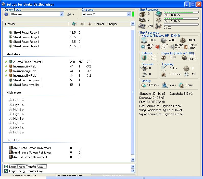Click the launcher hardpoints icon showing 7

pyautogui.click(x=142, y=20)
